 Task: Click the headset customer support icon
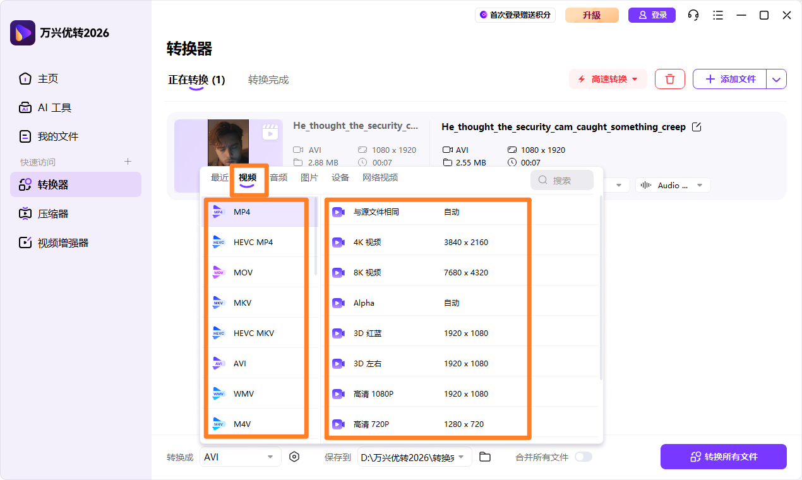(x=693, y=15)
